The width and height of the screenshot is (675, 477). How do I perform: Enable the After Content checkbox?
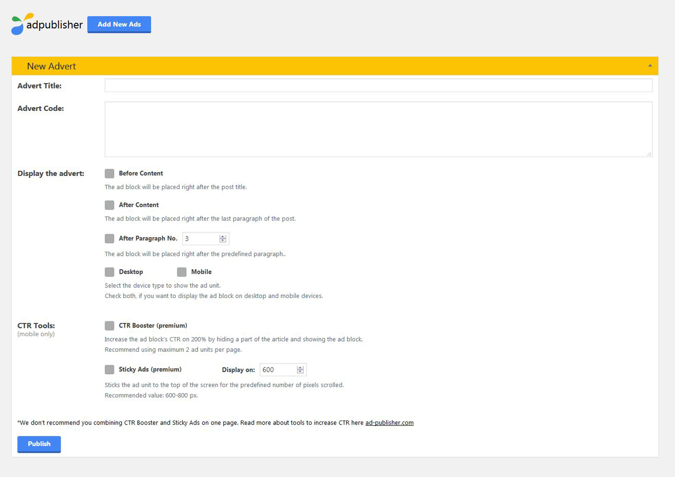[x=110, y=205]
